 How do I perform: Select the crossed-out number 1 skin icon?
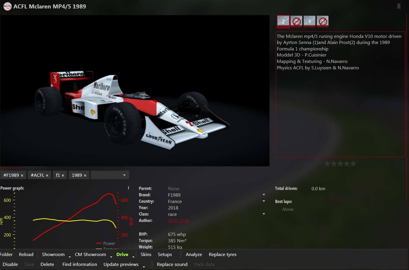pyautogui.click(x=322, y=21)
